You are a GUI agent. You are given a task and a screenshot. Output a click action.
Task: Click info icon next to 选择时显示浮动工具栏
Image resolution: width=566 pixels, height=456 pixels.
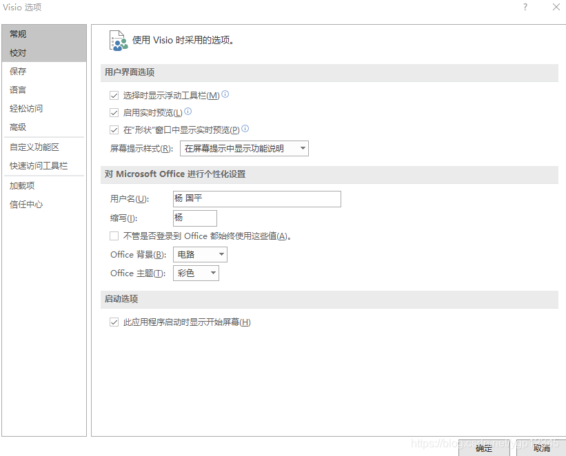tap(225, 94)
